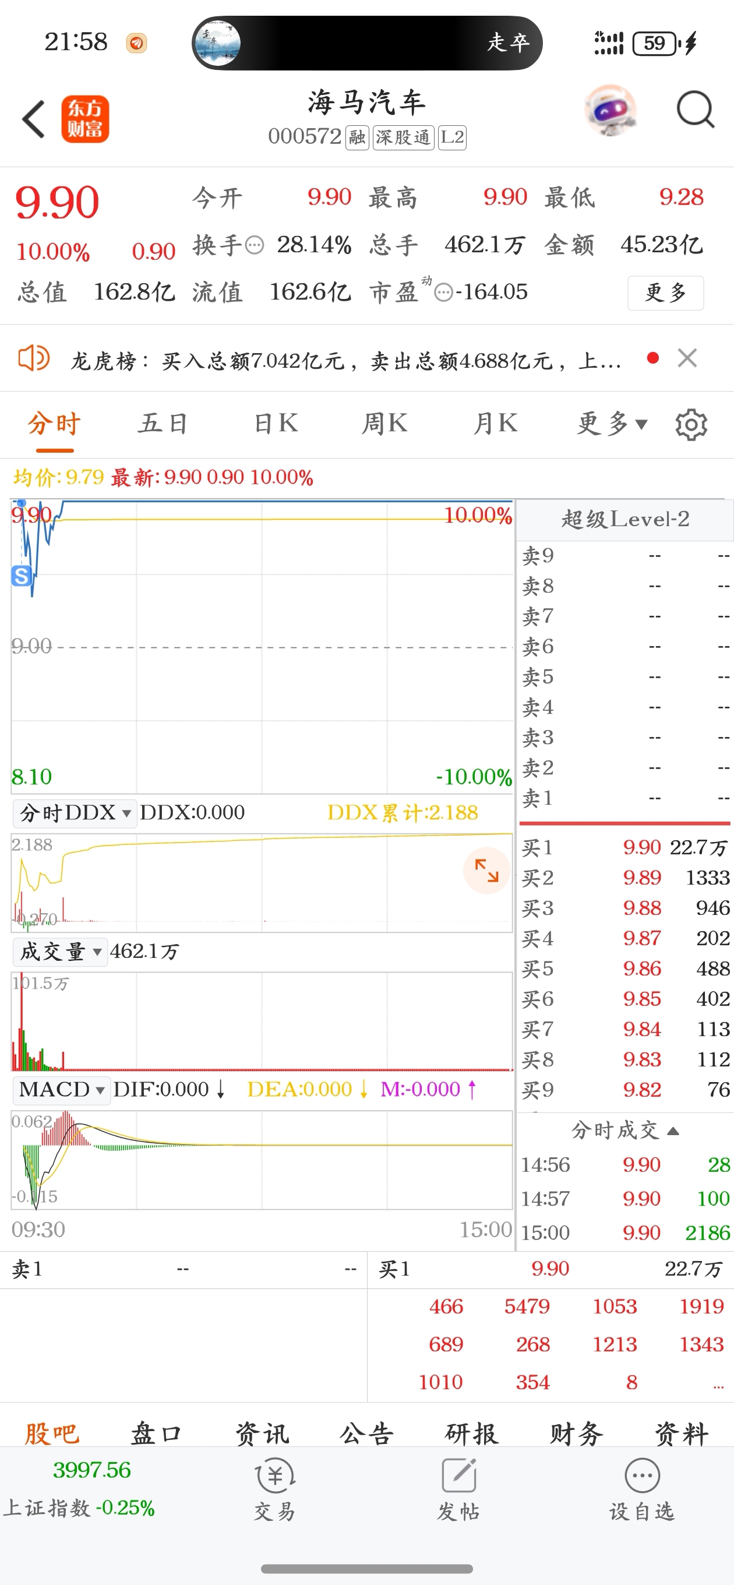Tap the search magnifier icon
Screen dimensions: 734x1585
pyautogui.click(x=695, y=110)
